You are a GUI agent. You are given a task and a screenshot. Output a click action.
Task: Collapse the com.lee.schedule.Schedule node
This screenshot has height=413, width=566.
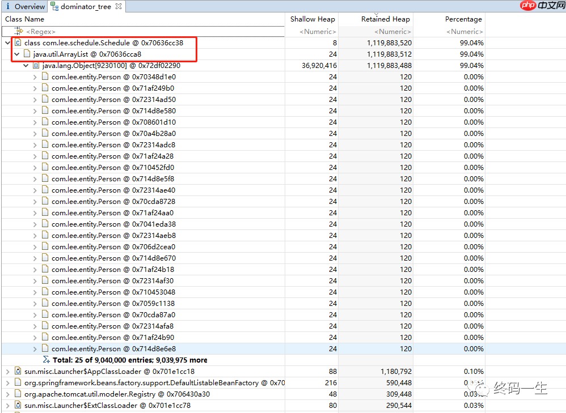7,43
